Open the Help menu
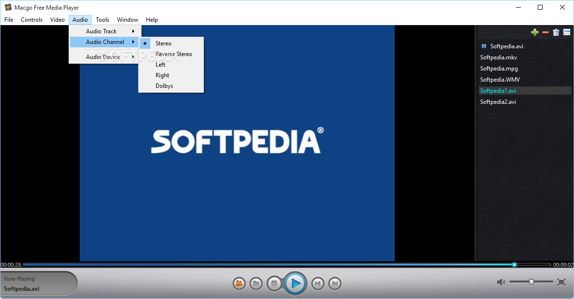574x299 pixels. click(152, 20)
